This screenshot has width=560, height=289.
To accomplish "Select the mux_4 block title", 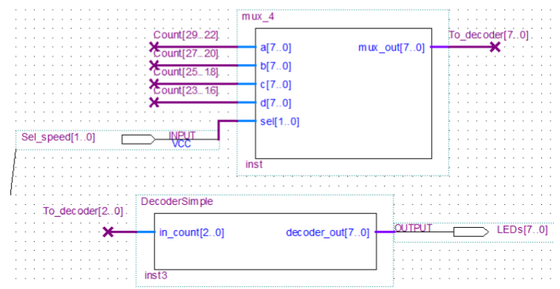I will 258,17.
